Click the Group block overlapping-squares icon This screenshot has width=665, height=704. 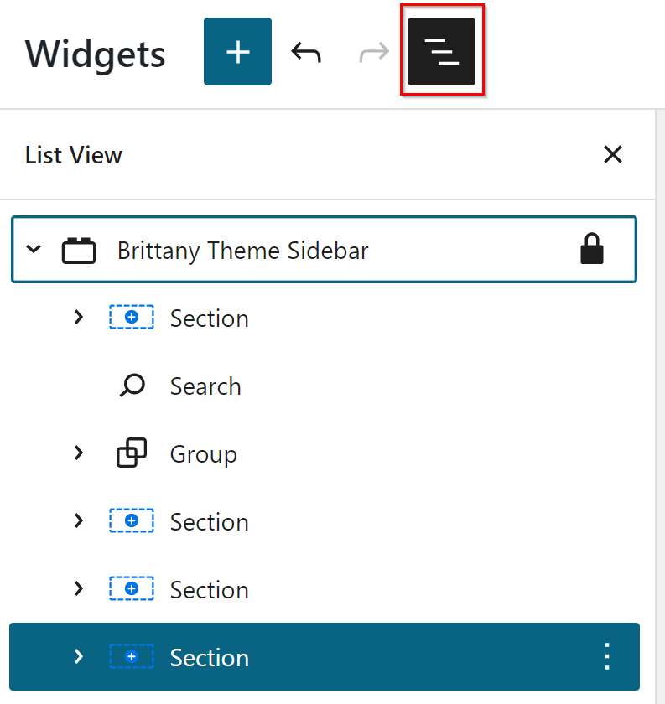(132, 453)
